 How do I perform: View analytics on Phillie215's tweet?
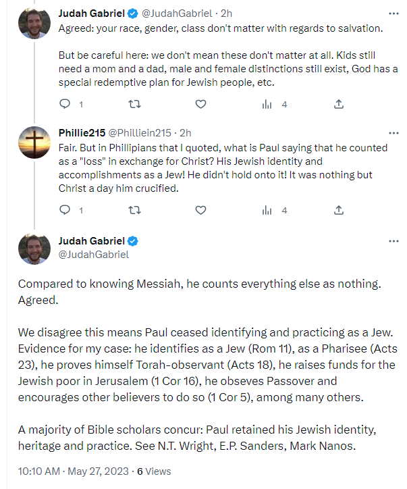268,210
